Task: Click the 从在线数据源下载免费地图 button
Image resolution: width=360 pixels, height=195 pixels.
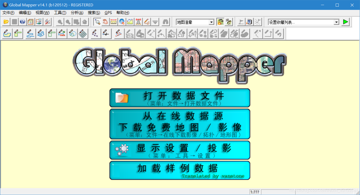Action: tap(180, 124)
